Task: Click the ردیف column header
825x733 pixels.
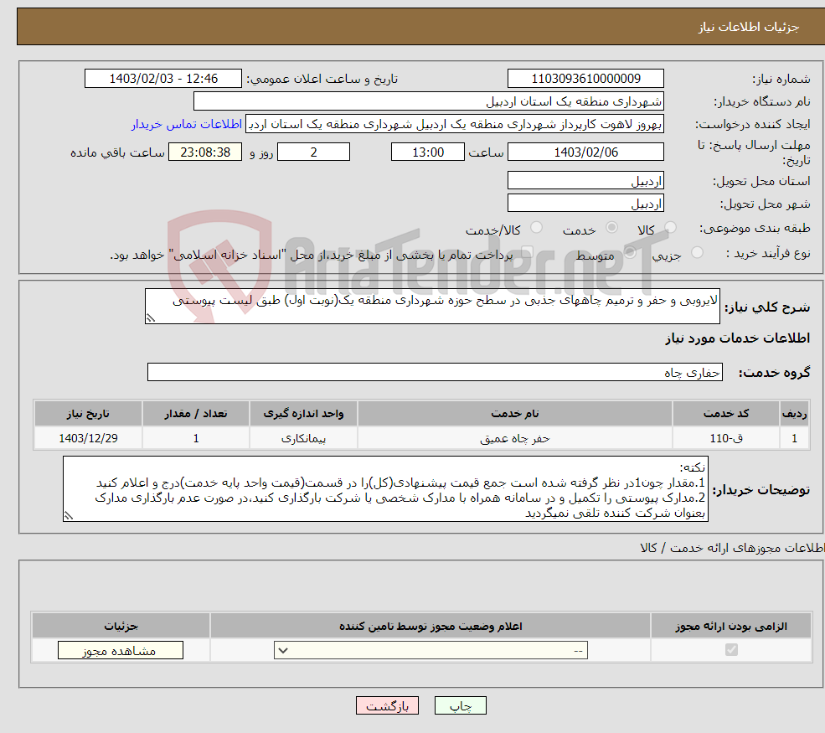Action: point(795,414)
